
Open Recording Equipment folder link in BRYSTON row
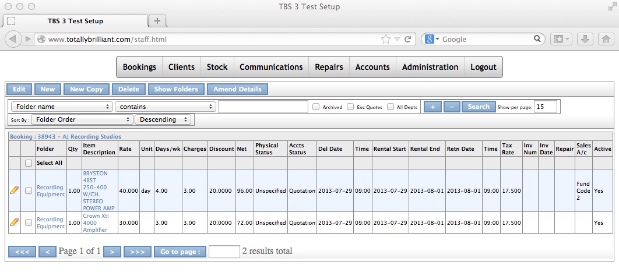point(51,190)
